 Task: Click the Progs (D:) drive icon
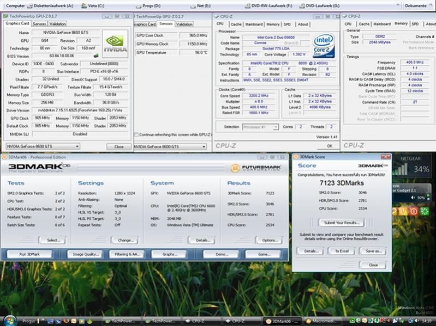(139, 6)
